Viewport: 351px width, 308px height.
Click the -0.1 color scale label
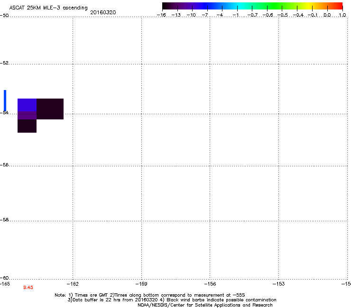(313, 15)
